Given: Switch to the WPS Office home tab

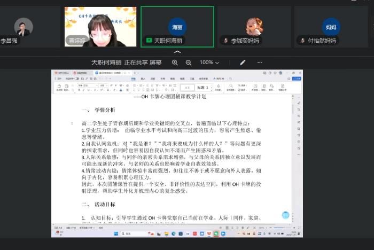Looking at the screenshot, I should point(64,73).
